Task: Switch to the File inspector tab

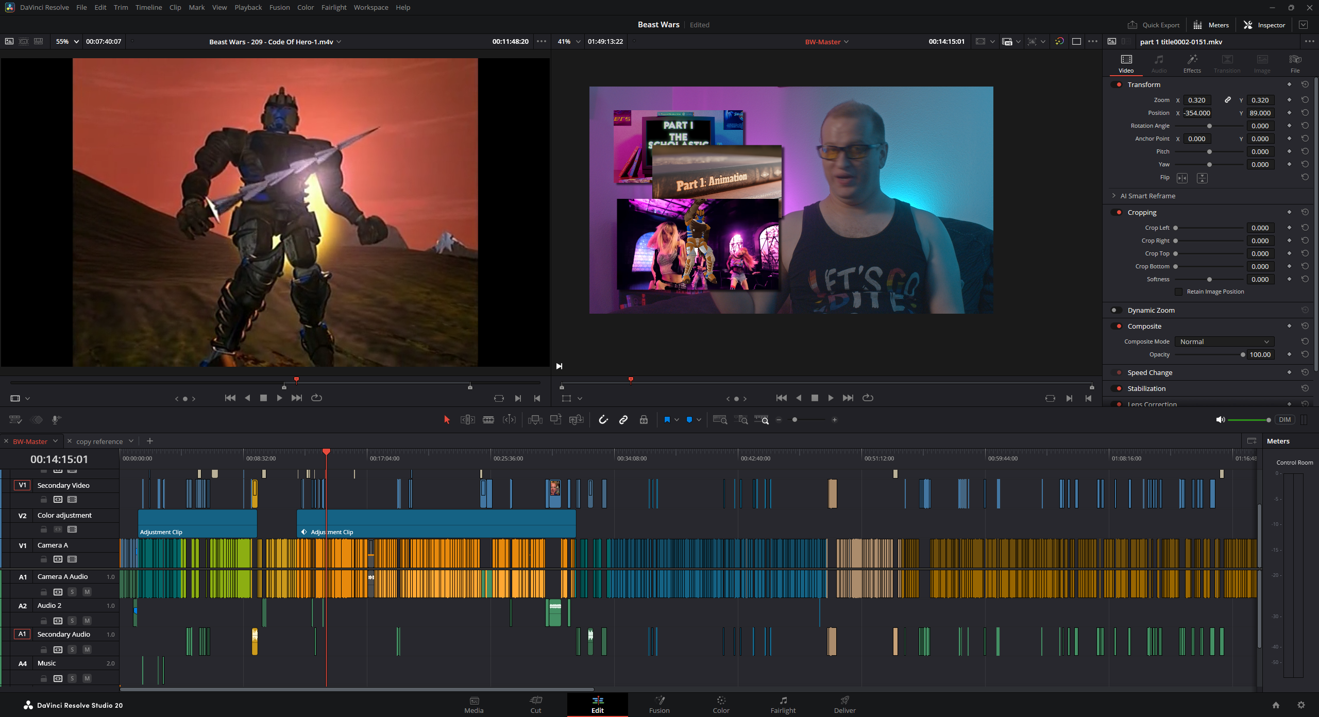Action: [1295, 64]
